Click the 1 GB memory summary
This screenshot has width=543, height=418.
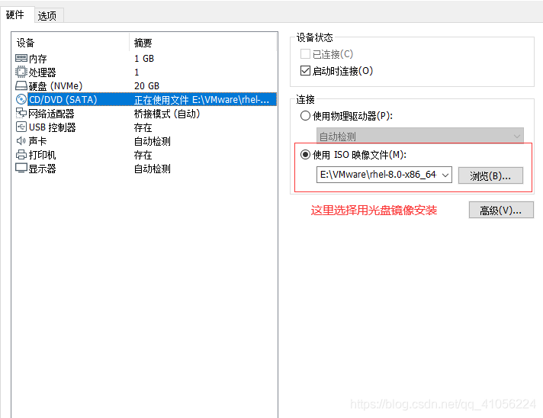tap(144, 58)
